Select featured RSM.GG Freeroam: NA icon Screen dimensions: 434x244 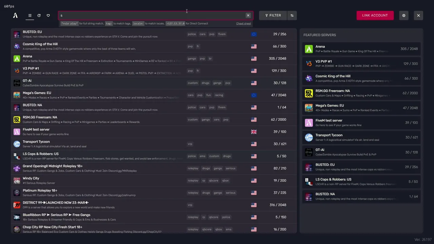pyautogui.click(x=309, y=93)
